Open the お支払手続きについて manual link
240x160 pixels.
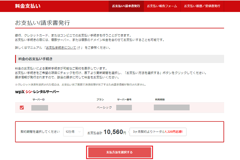[x=61, y=48]
